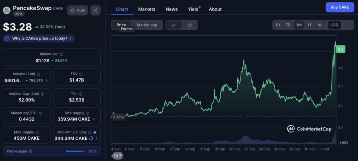Open "Why is CAKE's price up today?"
The width and height of the screenshot is (358, 161).
point(39,38)
